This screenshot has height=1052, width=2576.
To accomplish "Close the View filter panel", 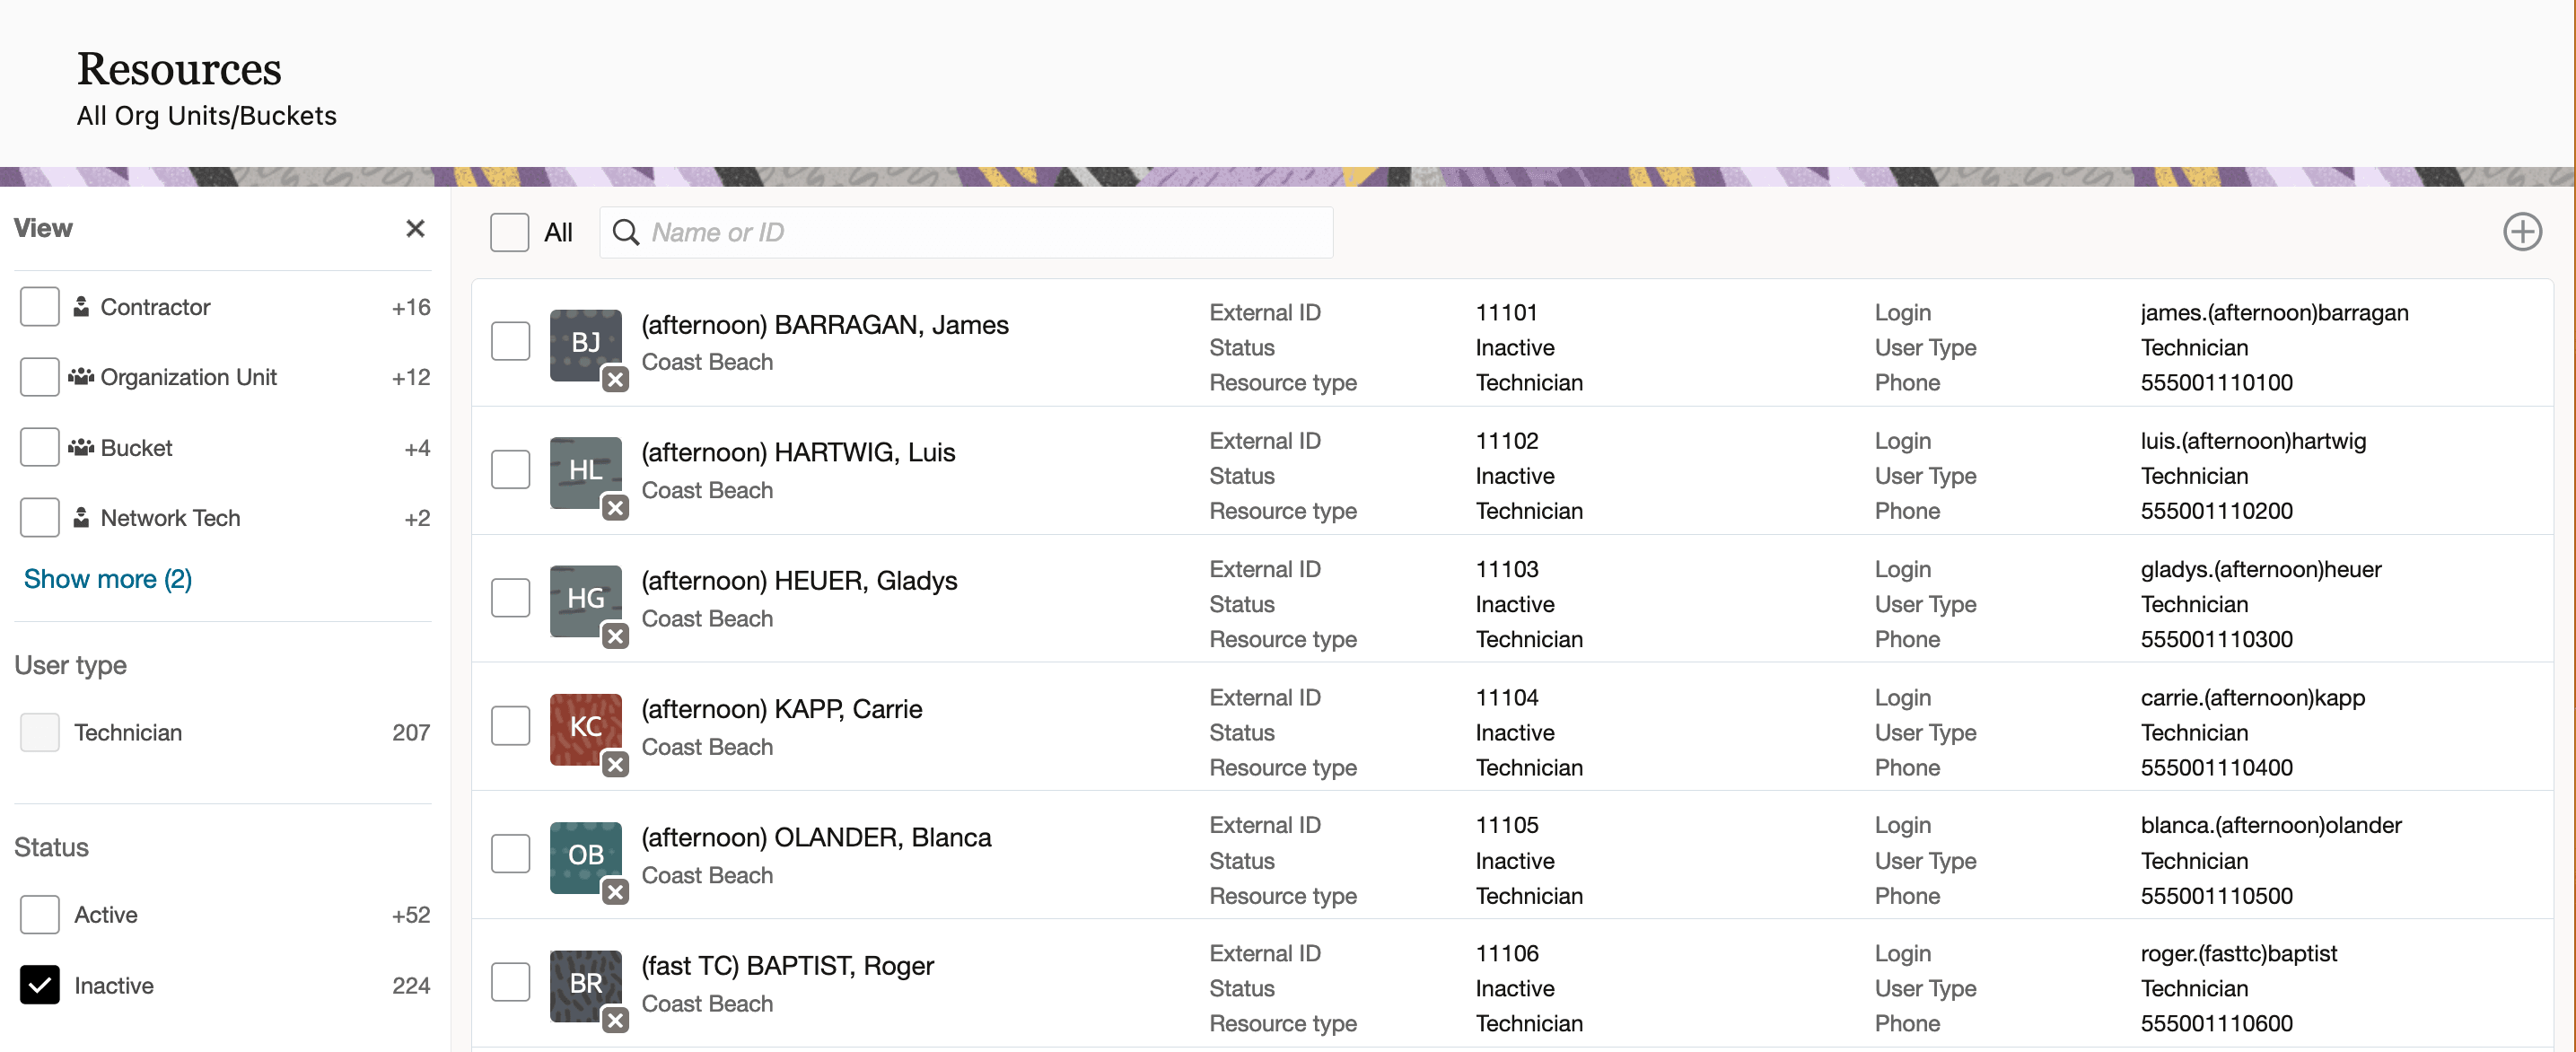I will point(415,229).
